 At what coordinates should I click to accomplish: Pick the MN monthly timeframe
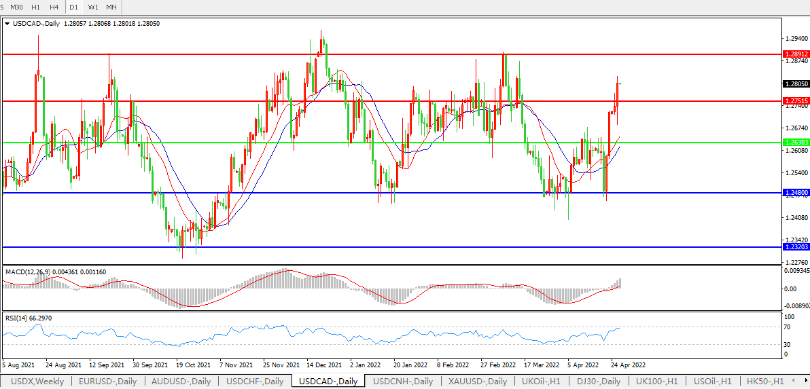point(111,7)
